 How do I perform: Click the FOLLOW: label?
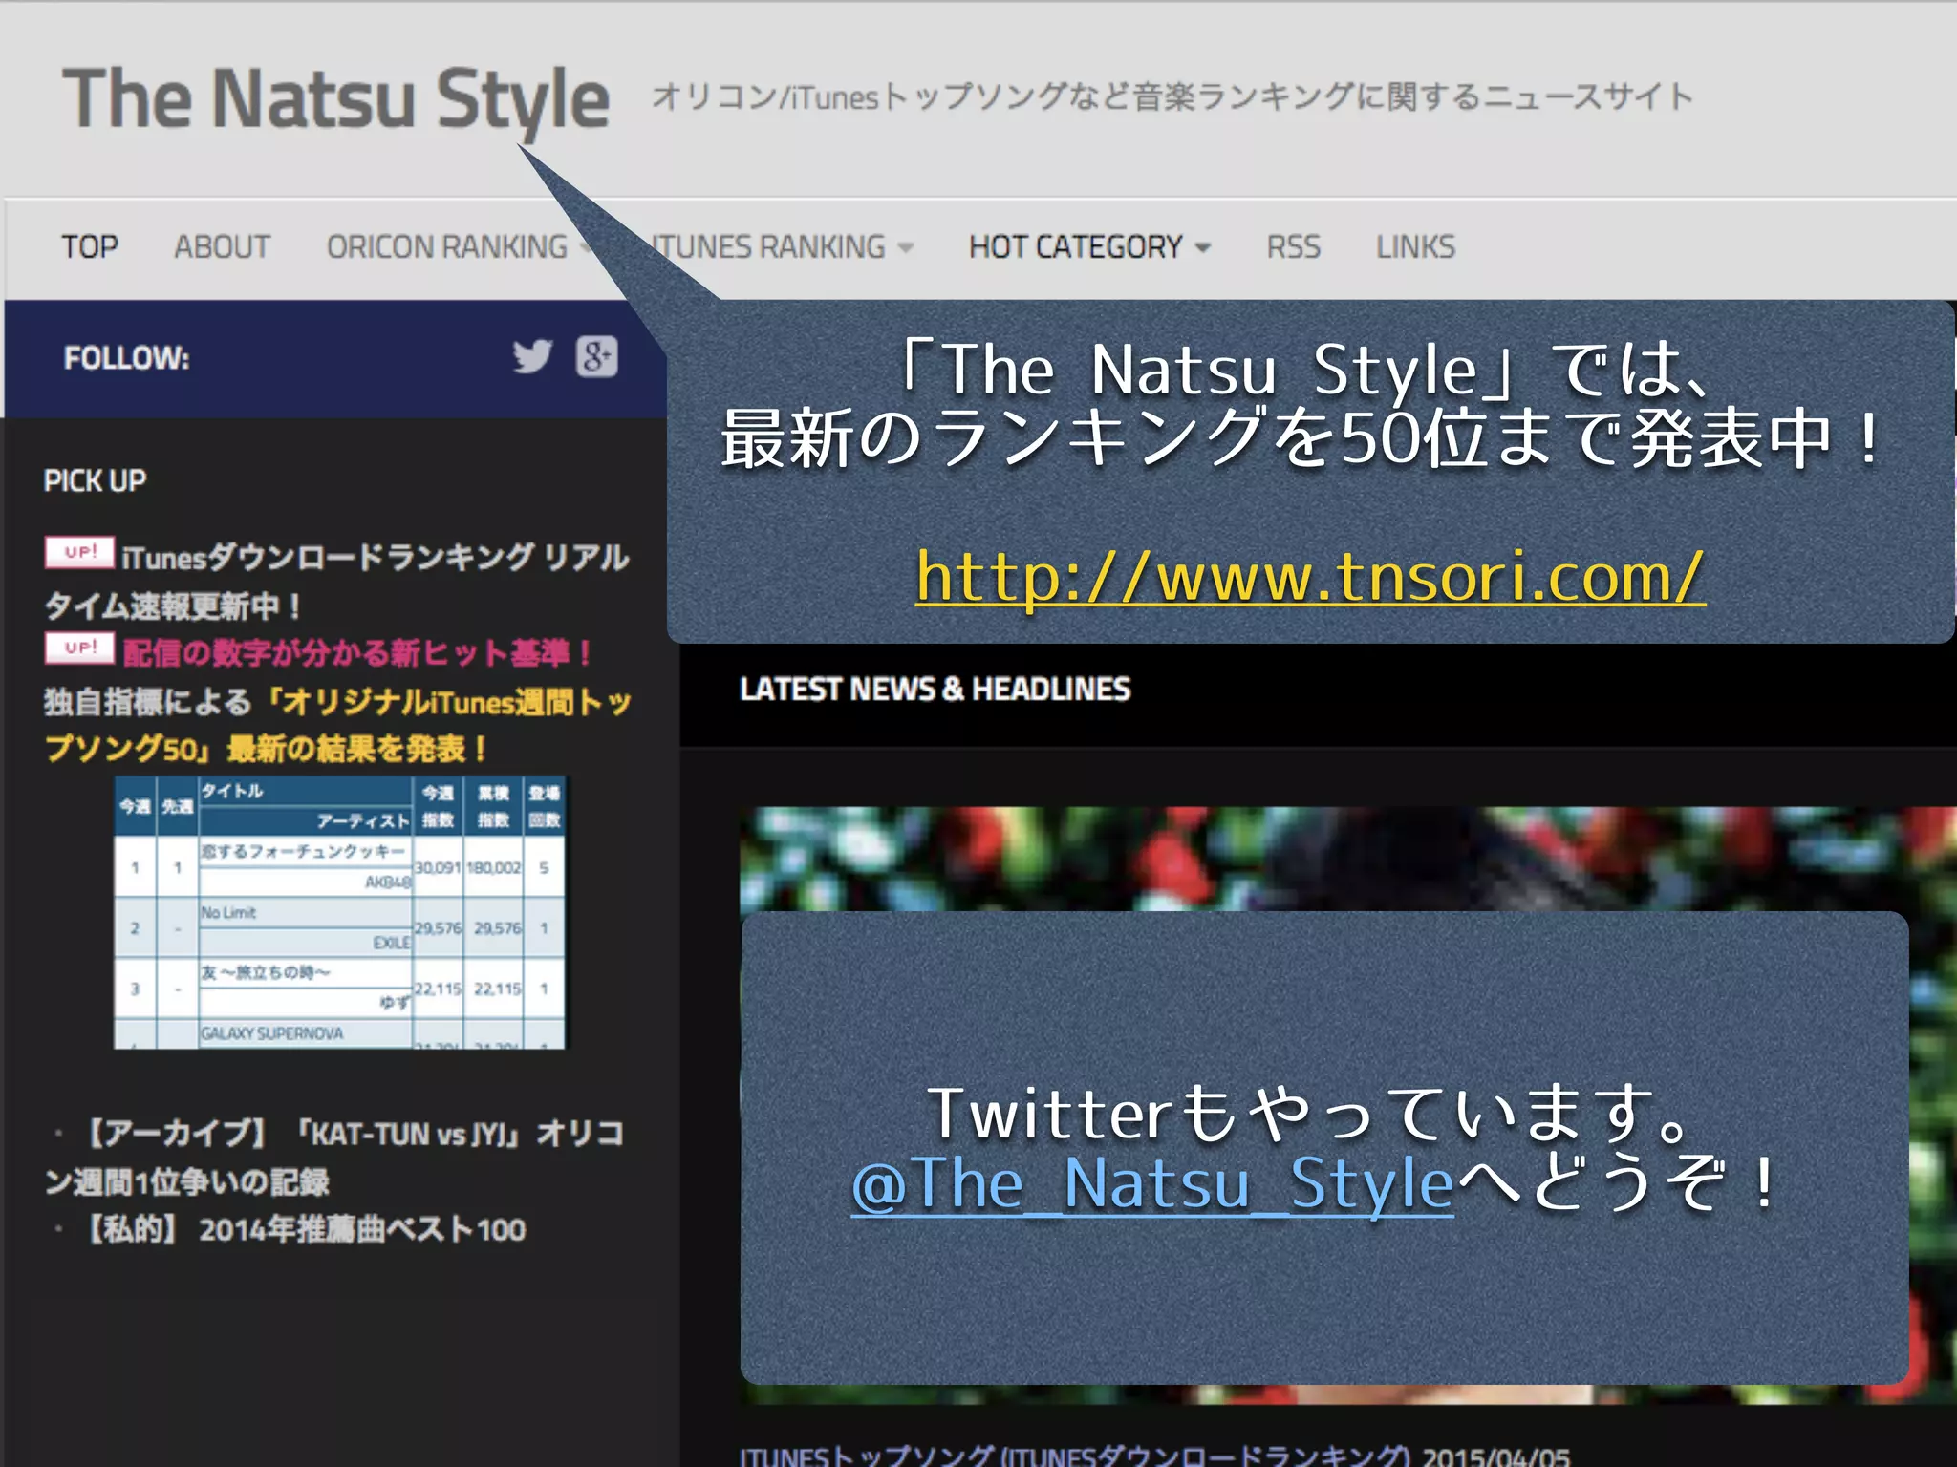pyautogui.click(x=126, y=358)
